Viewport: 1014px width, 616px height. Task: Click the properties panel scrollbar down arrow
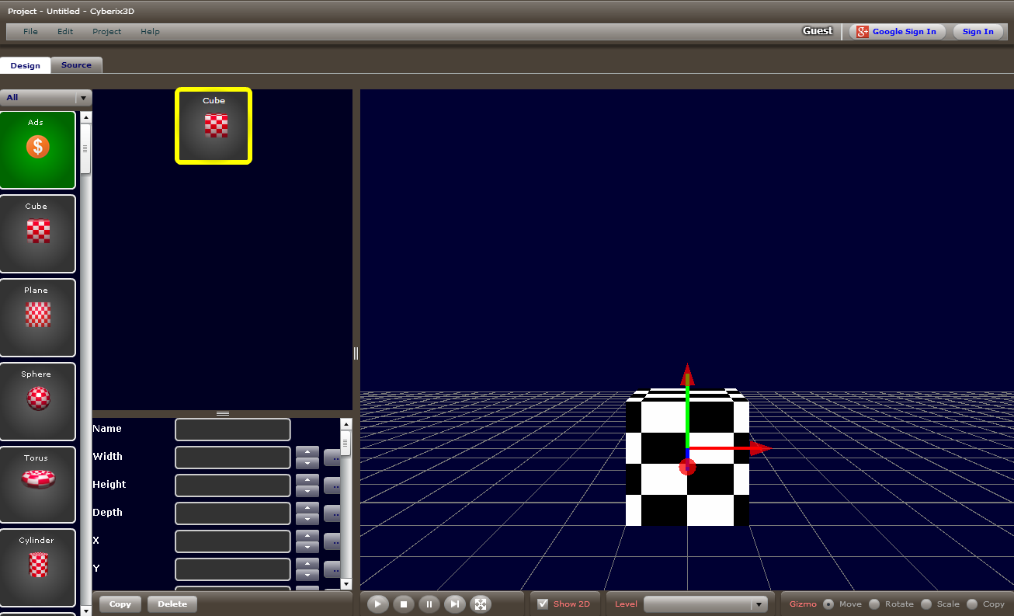click(346, 583)
